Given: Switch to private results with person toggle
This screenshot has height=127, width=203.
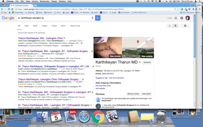Looking at the screenshot, I should pyautogui.click(x=169, y=26).
